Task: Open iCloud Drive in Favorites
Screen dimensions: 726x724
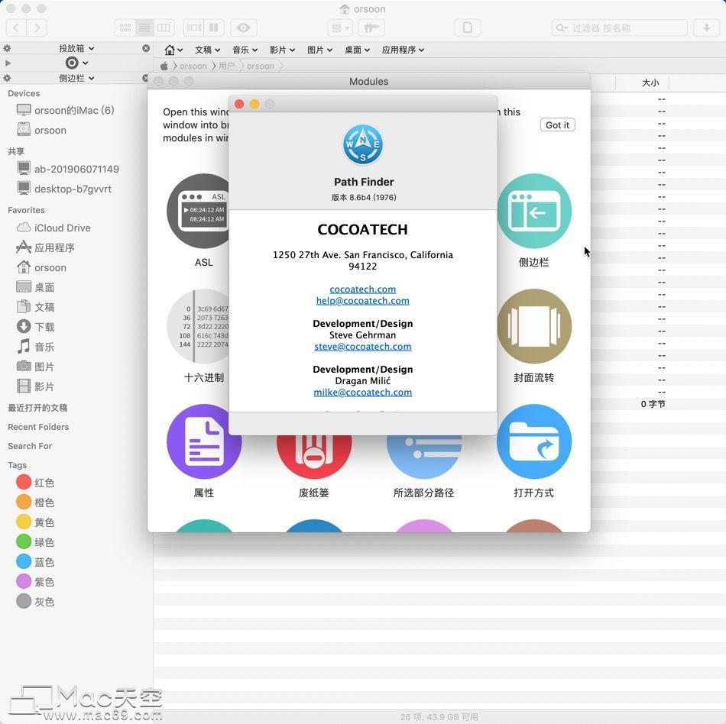Action: 53,228
